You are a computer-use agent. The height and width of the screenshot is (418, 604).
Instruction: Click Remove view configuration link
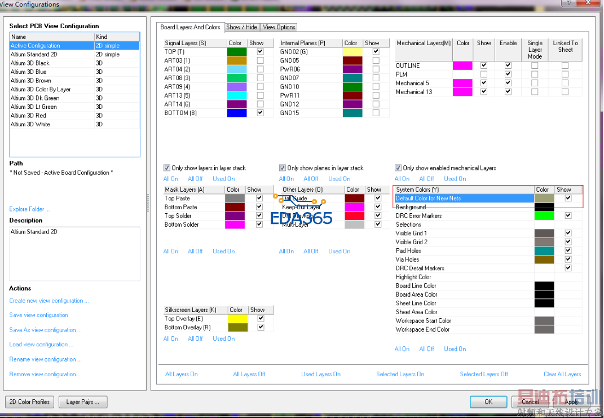[45, 375]
